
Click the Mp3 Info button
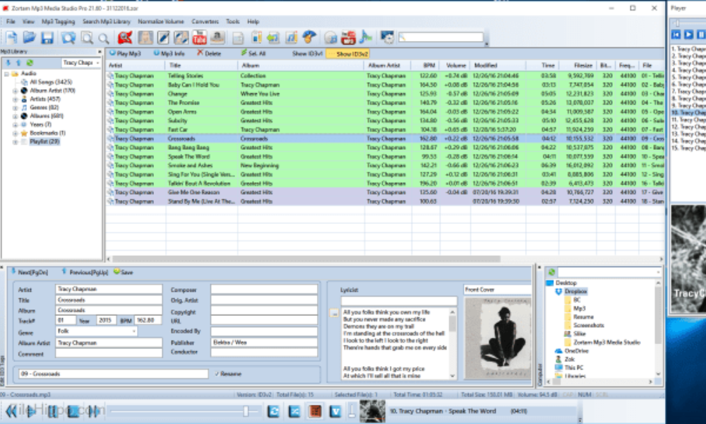point(169,54)
